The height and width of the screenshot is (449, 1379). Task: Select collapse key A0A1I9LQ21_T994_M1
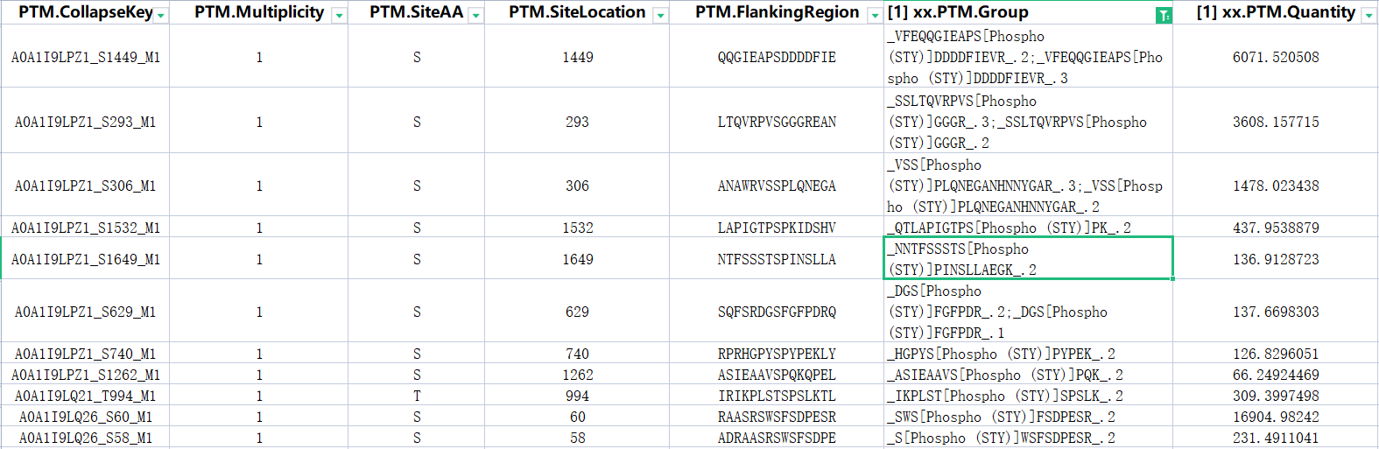coord(85,396)
